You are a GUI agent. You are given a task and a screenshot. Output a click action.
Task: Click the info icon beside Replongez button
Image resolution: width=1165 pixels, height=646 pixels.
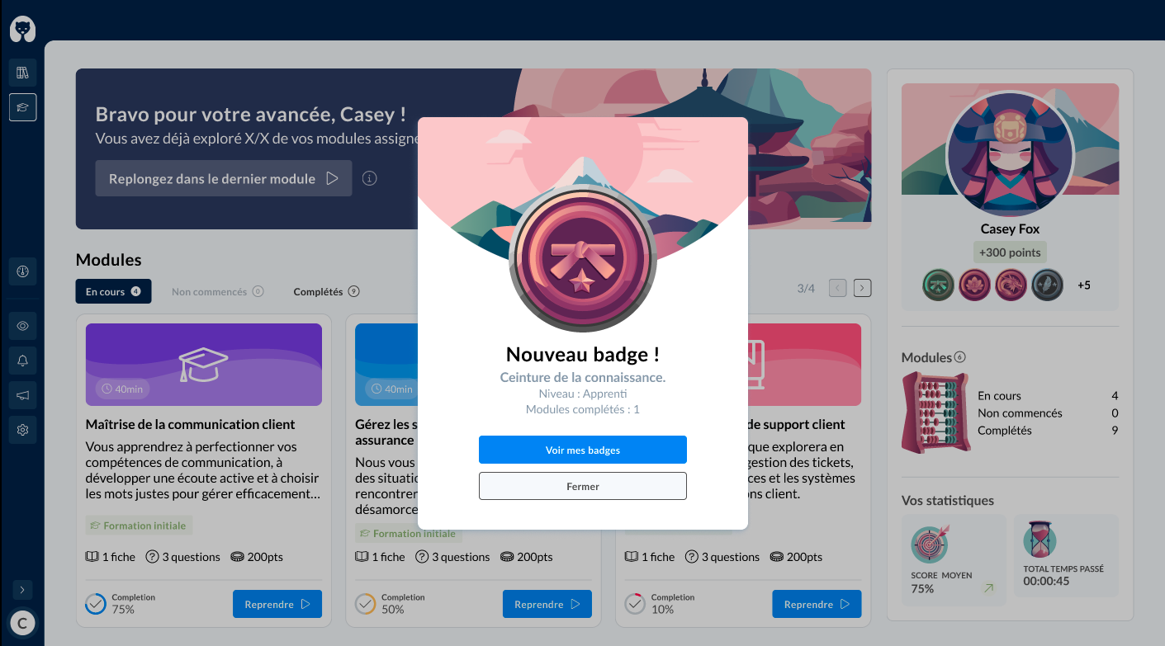point(370,178)
